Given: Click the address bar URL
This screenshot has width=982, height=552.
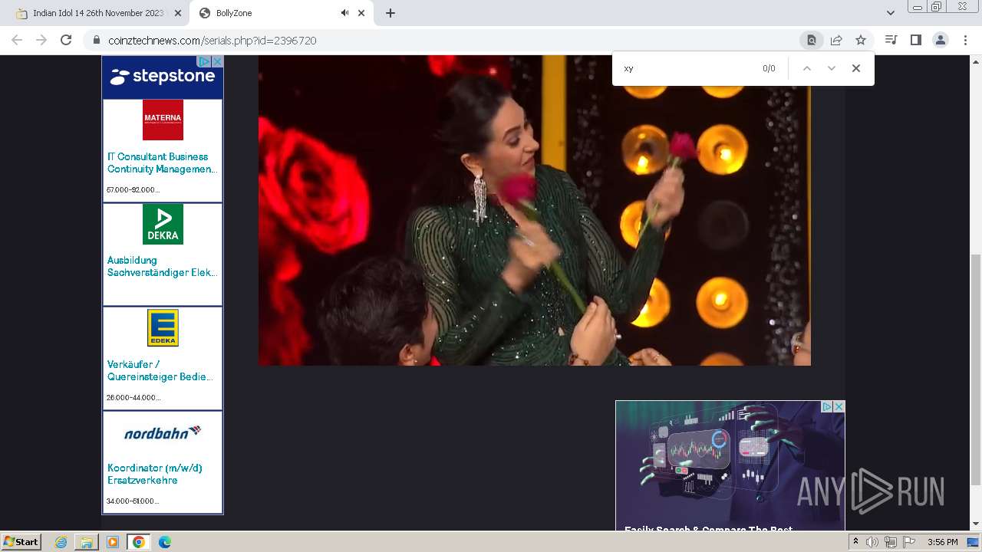Looking at the screenshot, I should tap(213, 40).
